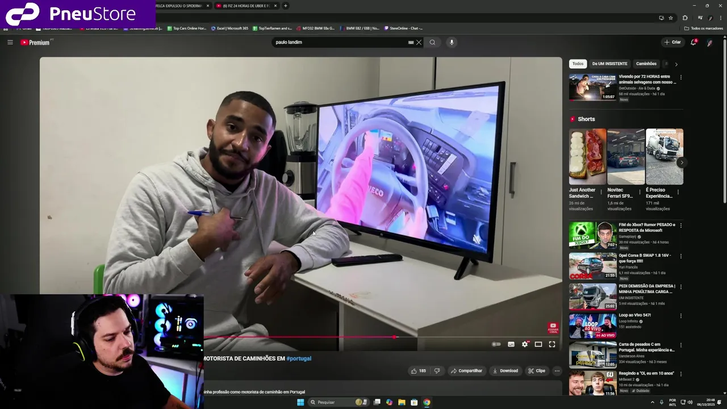Start voice search with the microphone
This screenshot has width=727, height=409.
coord(452,42)
